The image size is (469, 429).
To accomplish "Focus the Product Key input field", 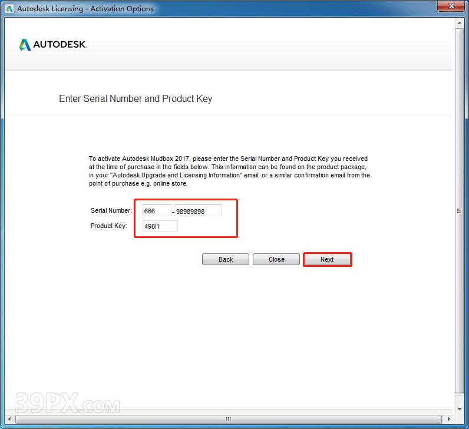I will click(x=160, y=226).
